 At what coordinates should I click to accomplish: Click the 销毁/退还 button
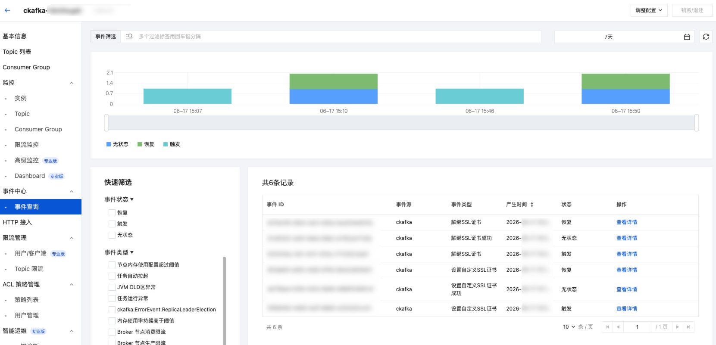692,10
